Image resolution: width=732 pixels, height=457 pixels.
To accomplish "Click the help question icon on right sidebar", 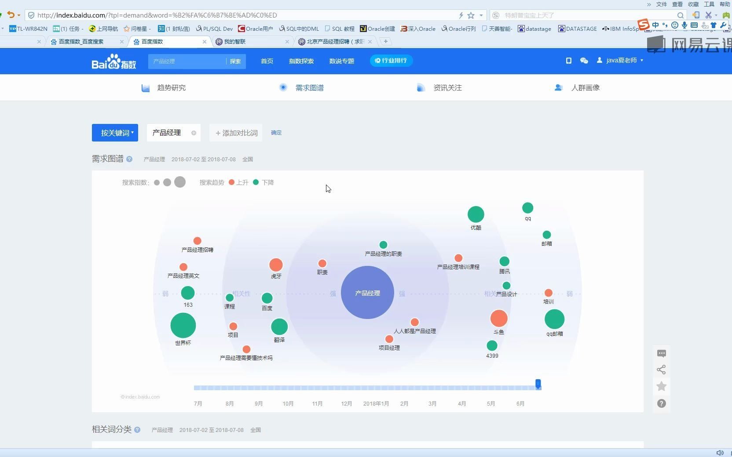I will (x=661, y=403).
